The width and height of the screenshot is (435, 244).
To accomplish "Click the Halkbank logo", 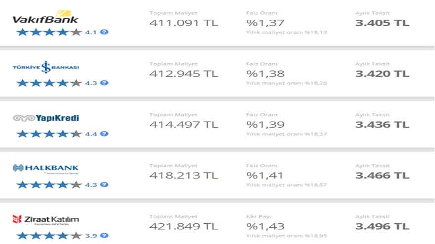I will (x=46, y=169).
